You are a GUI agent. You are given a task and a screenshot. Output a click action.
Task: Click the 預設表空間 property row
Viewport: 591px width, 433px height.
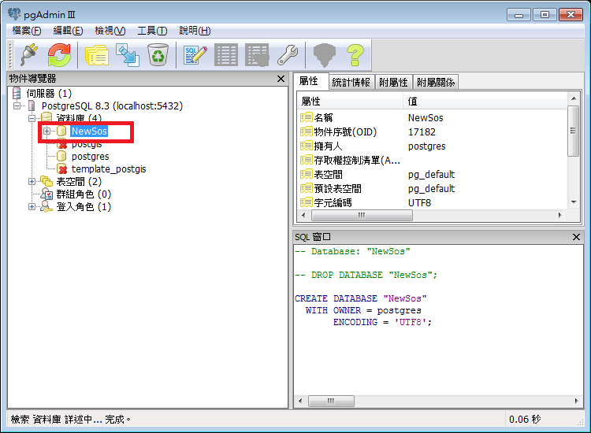click(x=433, y=189)
